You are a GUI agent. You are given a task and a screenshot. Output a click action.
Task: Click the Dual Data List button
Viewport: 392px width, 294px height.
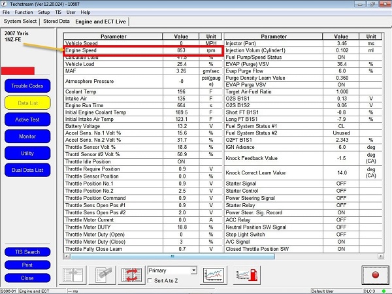click(27, 170)
